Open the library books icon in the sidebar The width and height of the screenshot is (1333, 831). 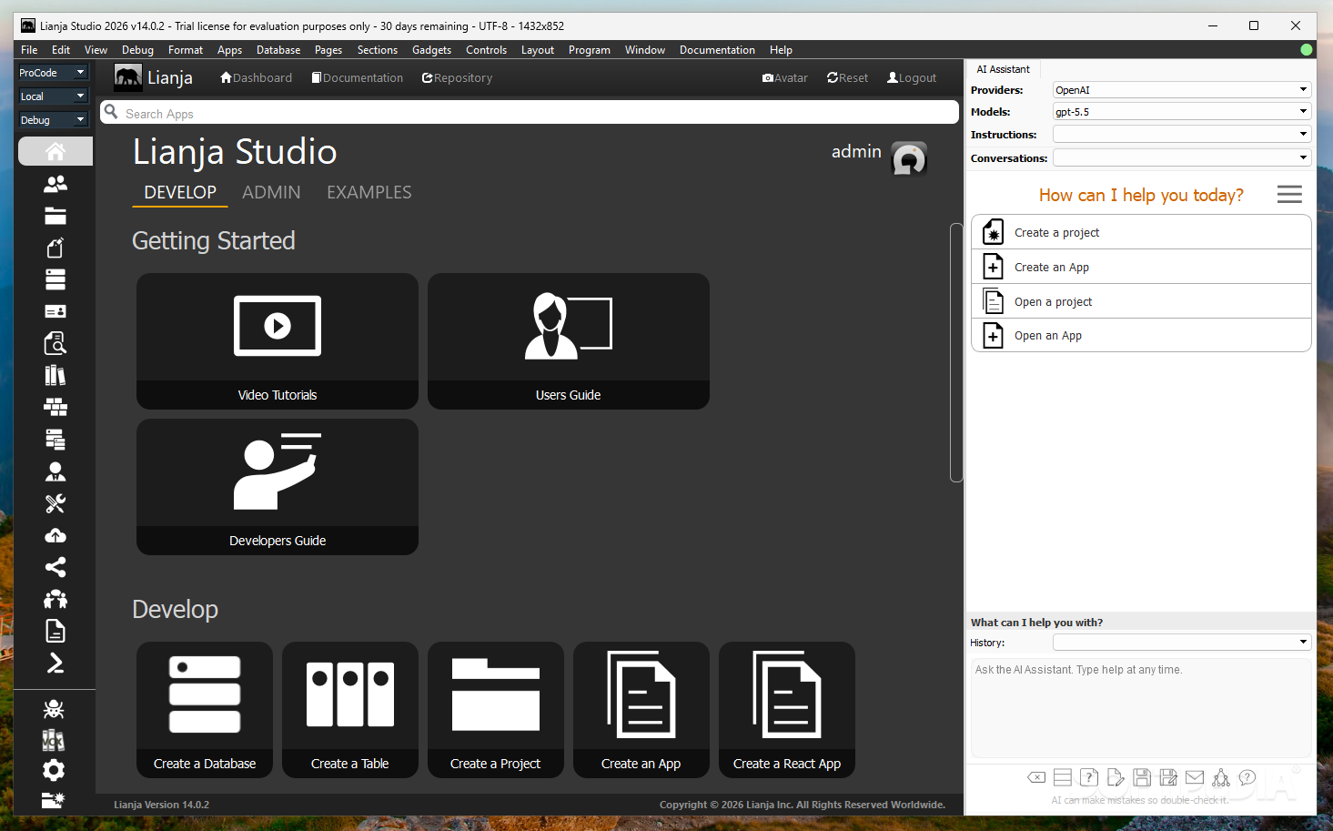pos(56,375)
